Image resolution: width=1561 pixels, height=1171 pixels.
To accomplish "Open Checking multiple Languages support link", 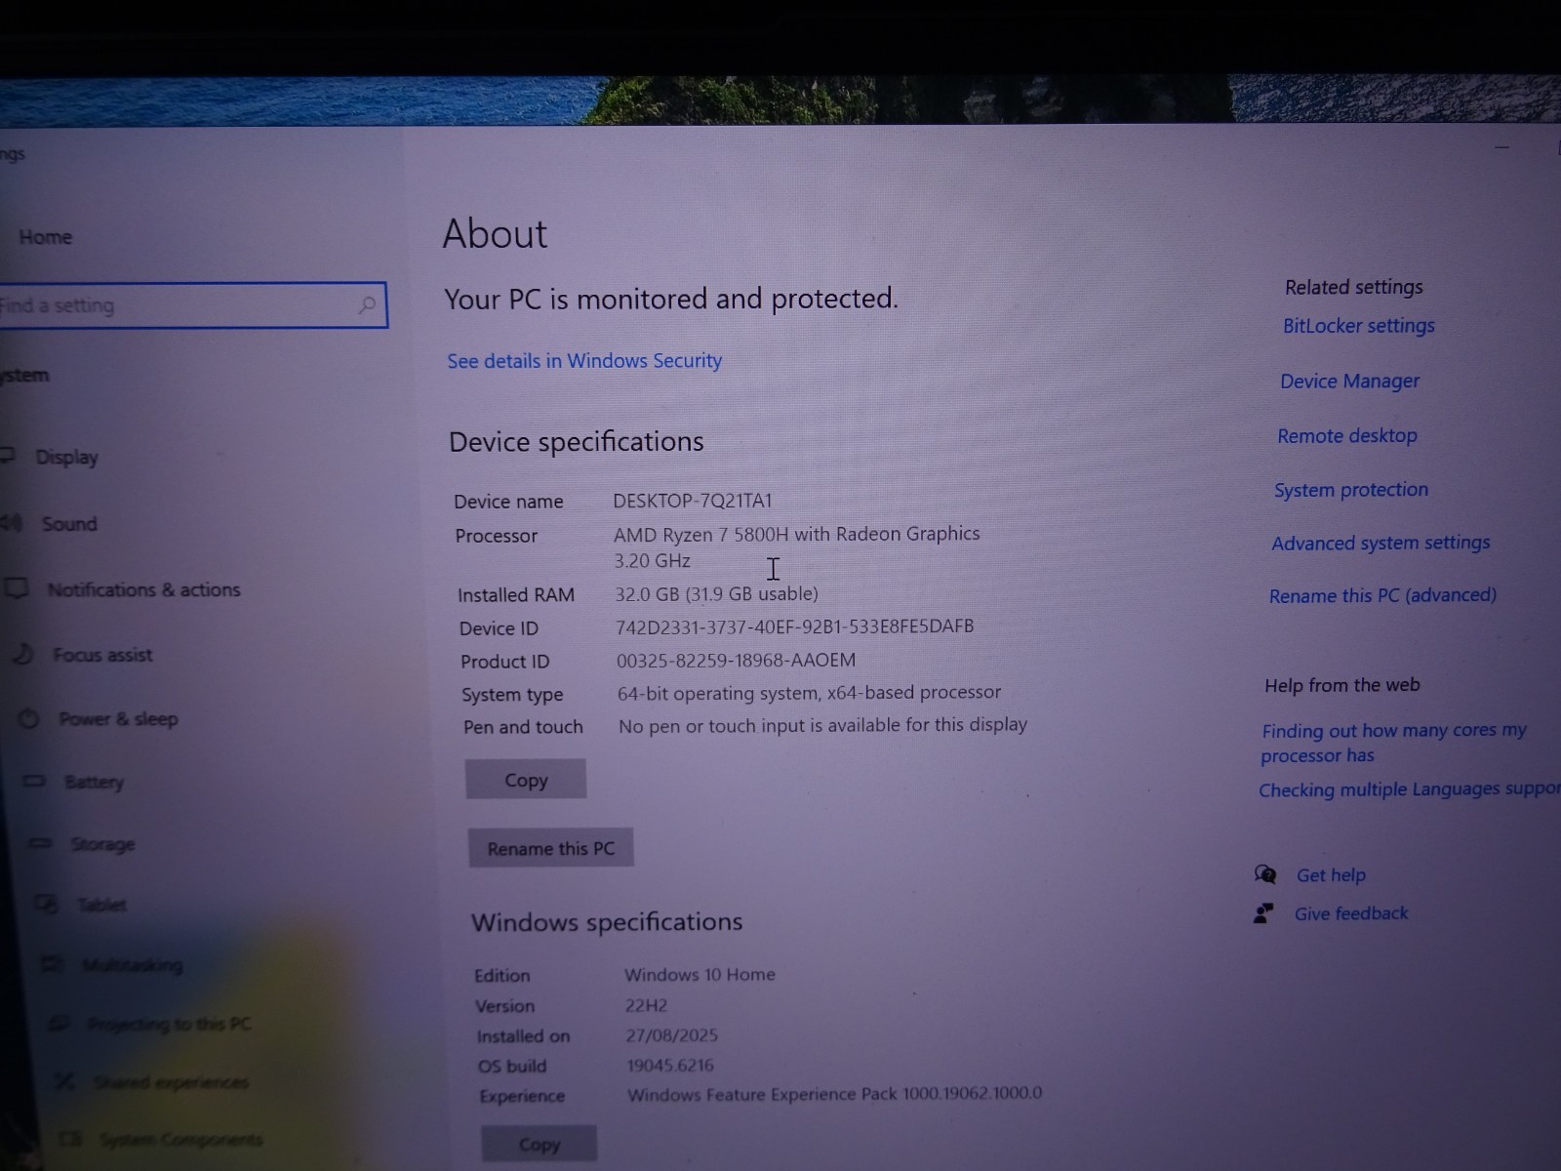I will point(1409,788).
